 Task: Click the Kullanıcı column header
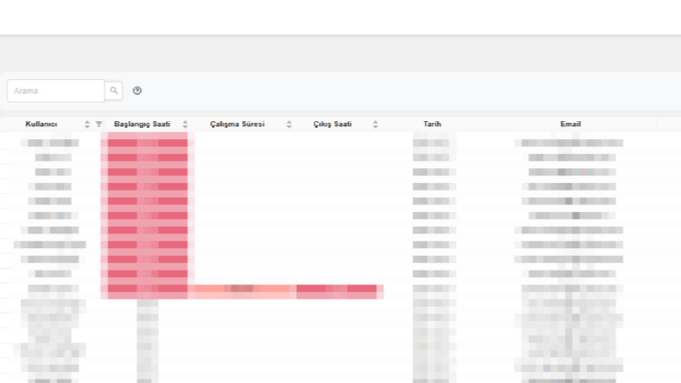pyautogui.click(x=41, y=125)
